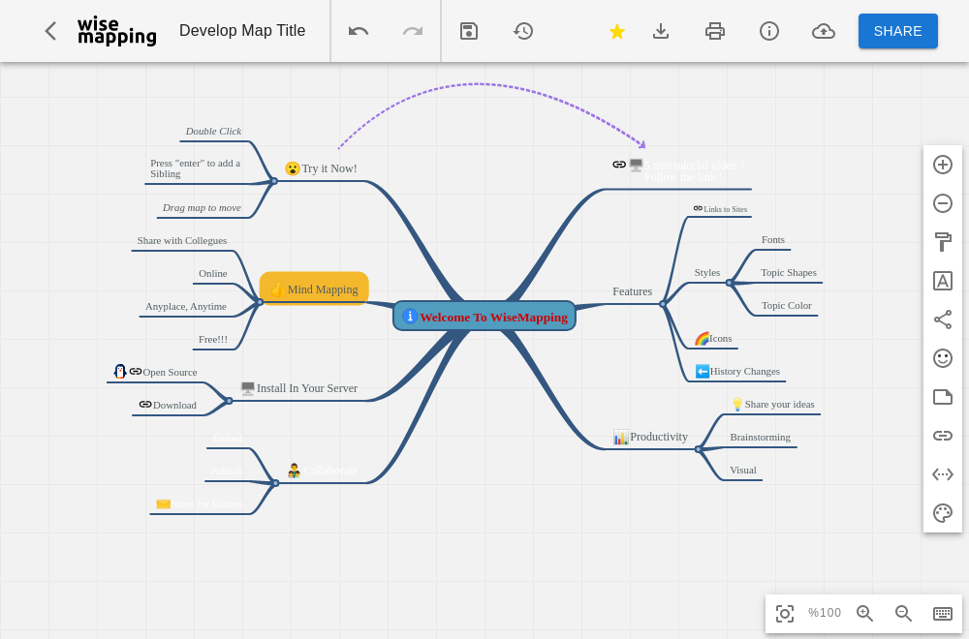Collapse the Productivity branch connector
Viewport: 969px width, 639px height.
tap(698, 449)
